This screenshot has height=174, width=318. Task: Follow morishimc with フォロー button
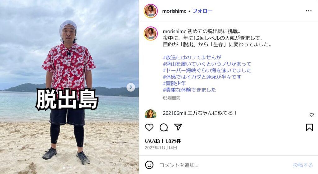click(x=202, y=11)
